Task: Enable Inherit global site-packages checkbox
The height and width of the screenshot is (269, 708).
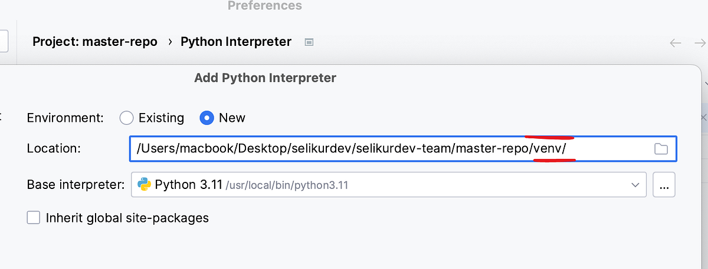Action: (34, 218)
